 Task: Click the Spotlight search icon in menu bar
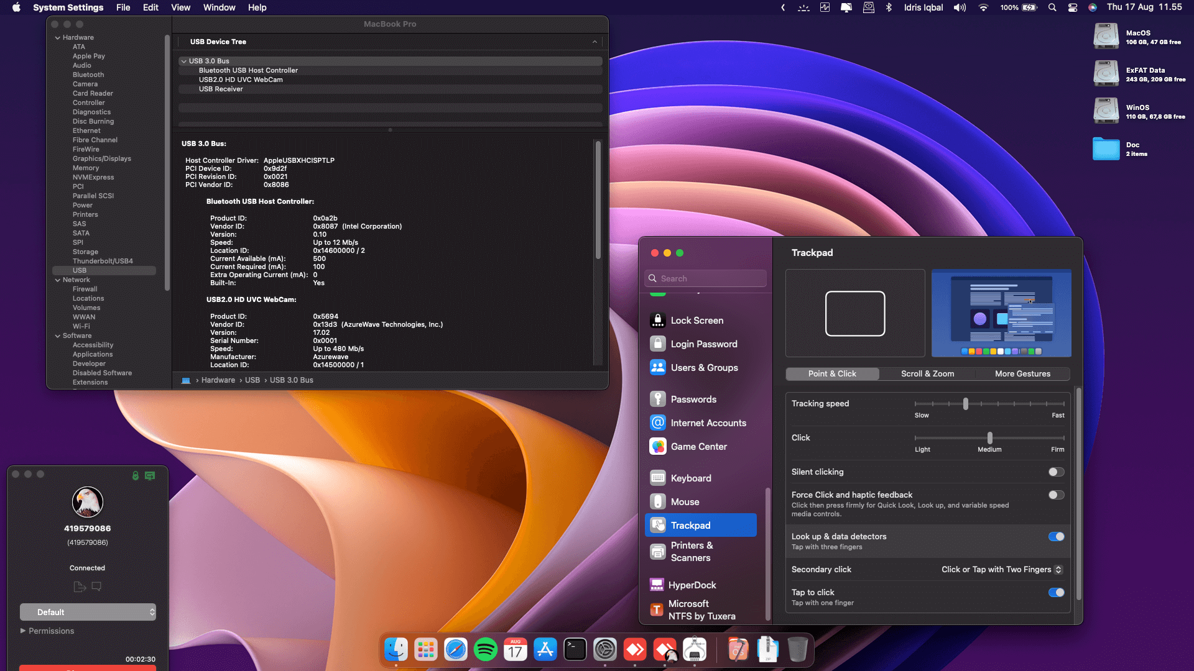tap(1052, 7)
